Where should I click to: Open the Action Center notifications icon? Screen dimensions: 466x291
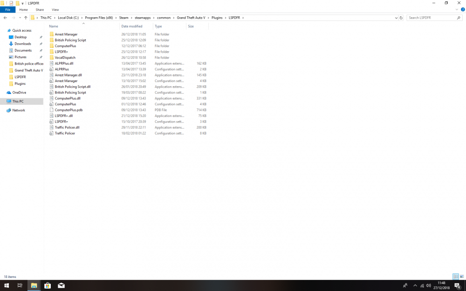coord(458,286)
